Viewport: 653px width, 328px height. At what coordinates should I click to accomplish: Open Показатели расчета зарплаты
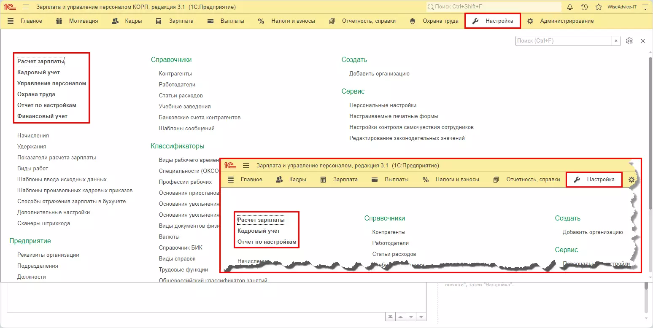(x=57, y=158)
